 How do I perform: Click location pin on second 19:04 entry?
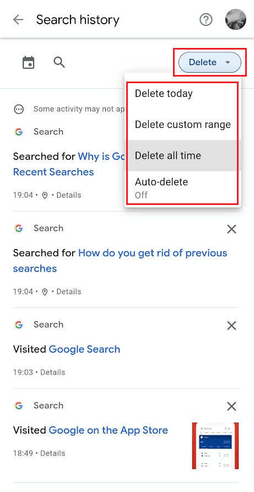(x=45, y=292)
